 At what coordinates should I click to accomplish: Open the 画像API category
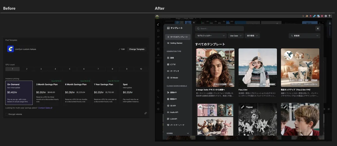177,92
